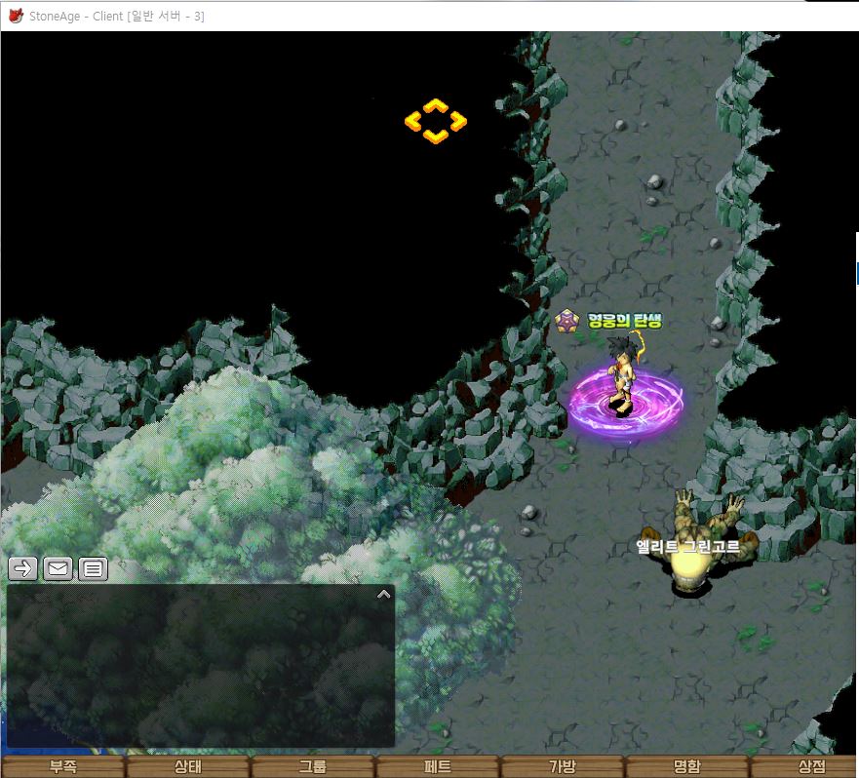
Task: Open the chat log list icon
Action: tap(93, 568)
